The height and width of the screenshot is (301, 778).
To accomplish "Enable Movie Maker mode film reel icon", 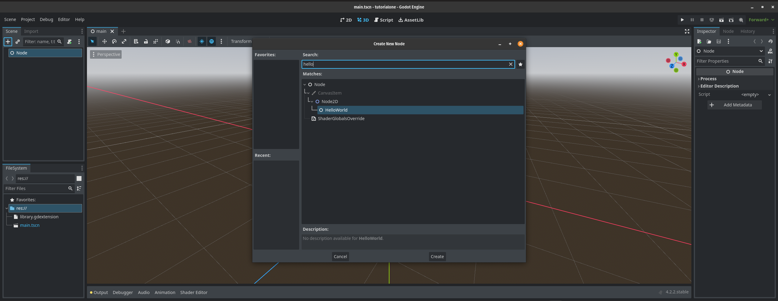I will click(x=741, y=20).
